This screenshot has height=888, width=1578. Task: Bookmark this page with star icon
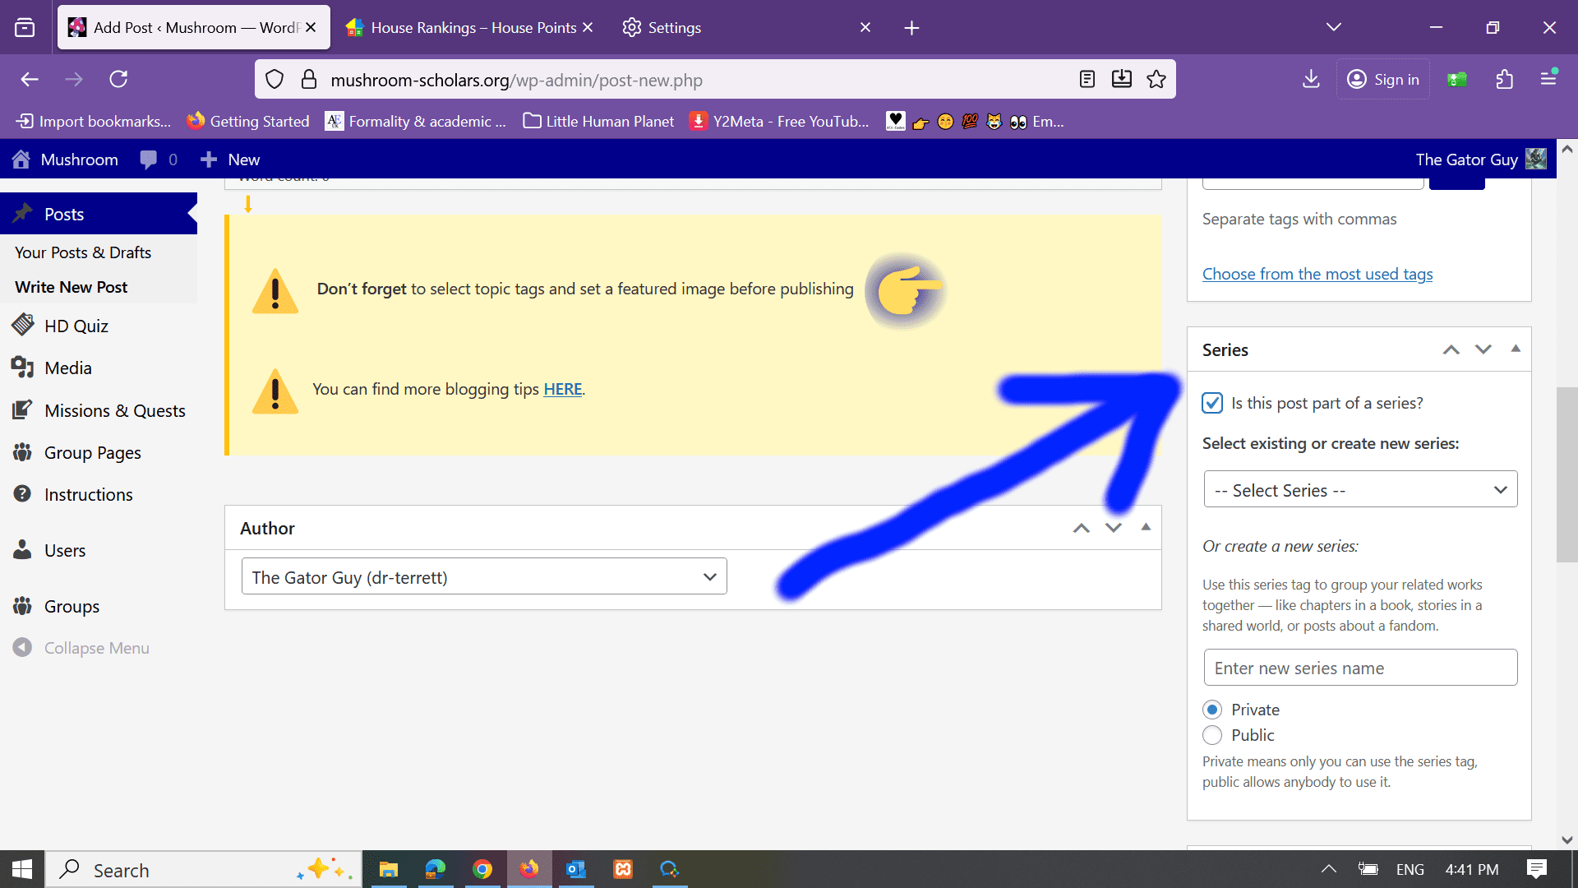pyautogui.click(x=1156, y=80)
